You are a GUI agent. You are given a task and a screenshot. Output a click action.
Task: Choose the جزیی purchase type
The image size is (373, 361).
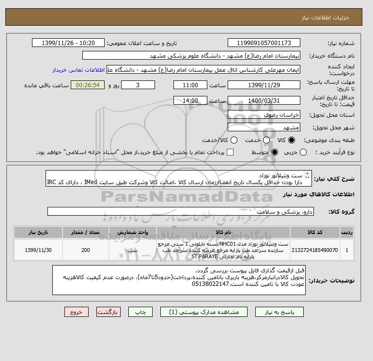303,152
